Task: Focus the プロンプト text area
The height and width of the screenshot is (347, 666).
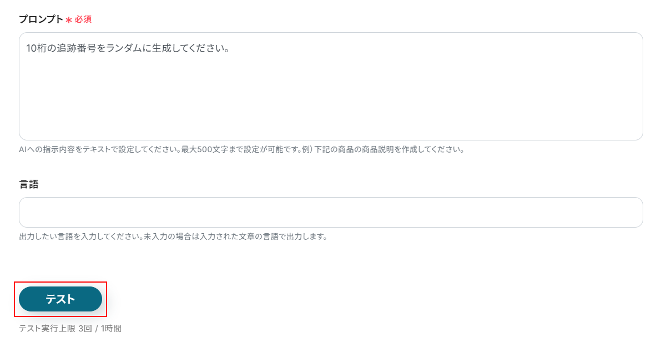Action: tap(331, 86)
